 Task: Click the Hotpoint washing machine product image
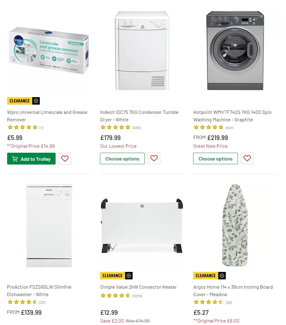point(235,50)
